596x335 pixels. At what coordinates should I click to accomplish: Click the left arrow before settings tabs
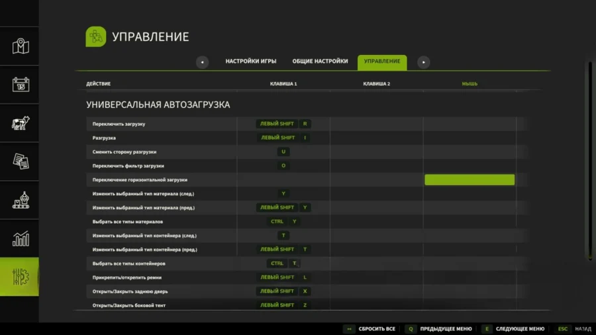pos(203,62)
